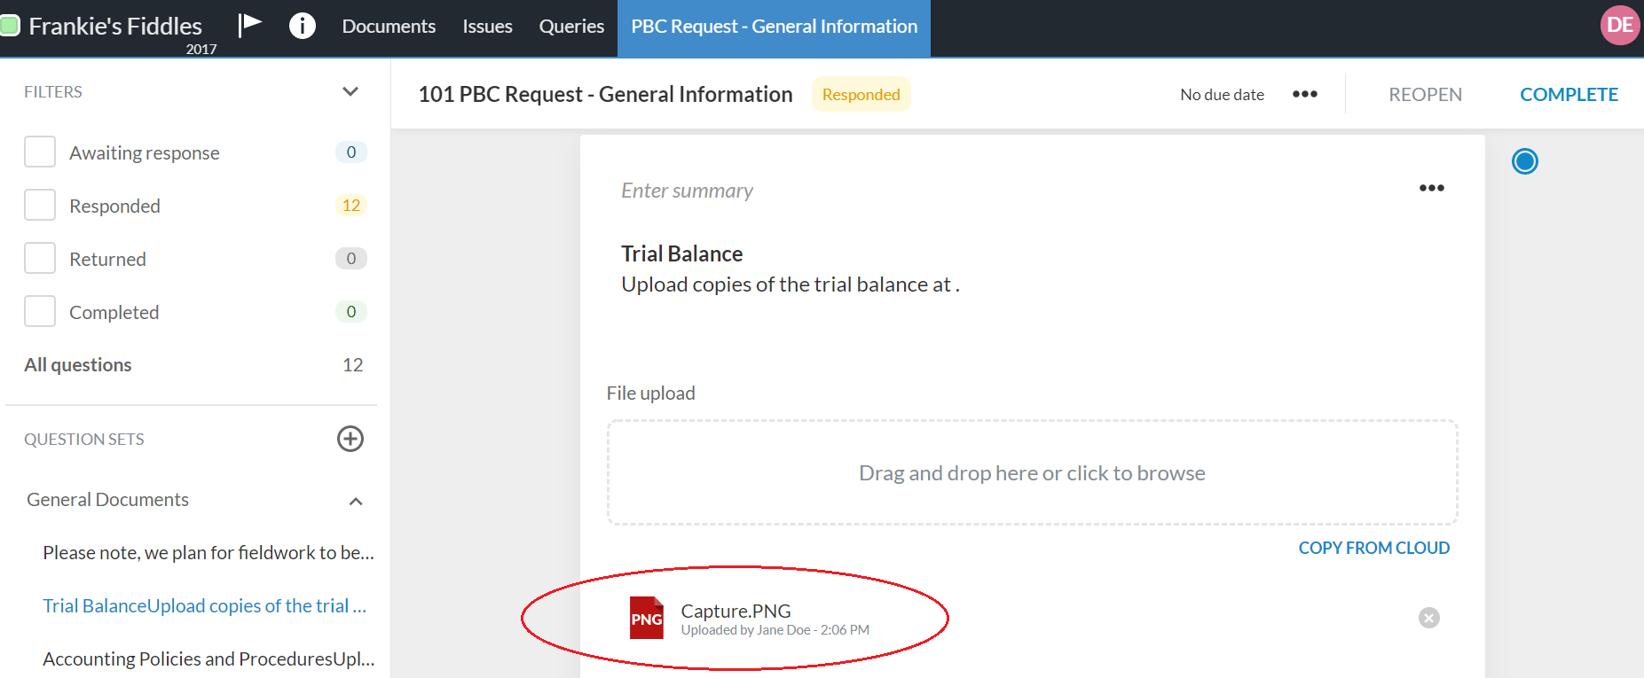Screen dimensions: 1644x678
Task: Open the information icon in header
Action: 302,26
